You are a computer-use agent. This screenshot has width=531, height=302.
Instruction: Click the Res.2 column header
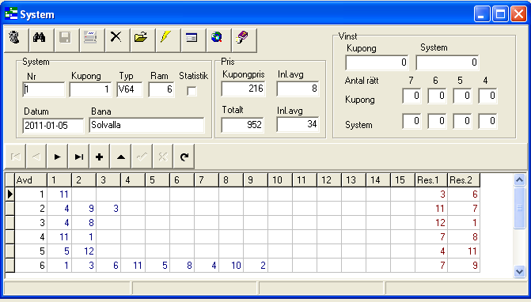tap(464, 180)
